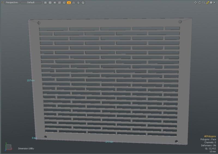This screenshot has height=154, width=218.
Task: Click the "217 mm" height dimension label
Action: click(x=31, y=81)
